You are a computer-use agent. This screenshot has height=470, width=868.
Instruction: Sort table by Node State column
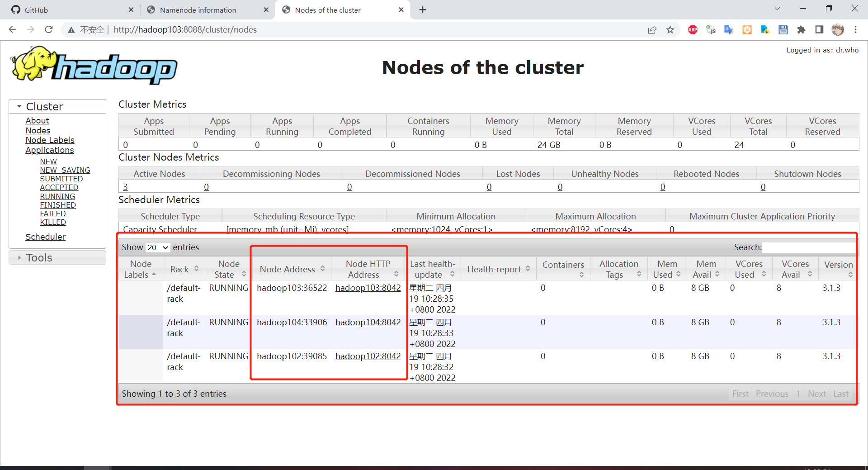coord(228,269)
